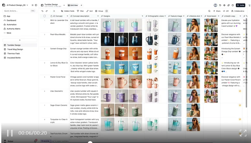
Task: Click the AI generate sparkle in Lilac Geometric Linkedin cell
Action: coord(240,91)
